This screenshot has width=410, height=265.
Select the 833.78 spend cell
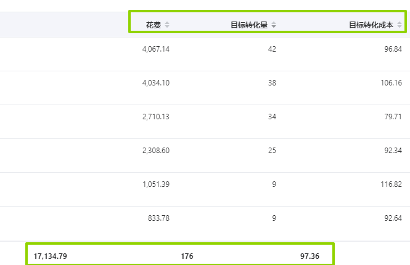coord(158,218)
